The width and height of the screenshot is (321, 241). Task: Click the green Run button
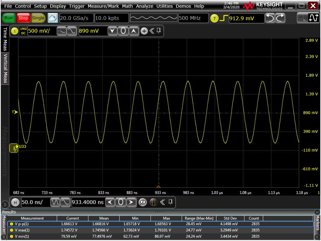[9, 18]
